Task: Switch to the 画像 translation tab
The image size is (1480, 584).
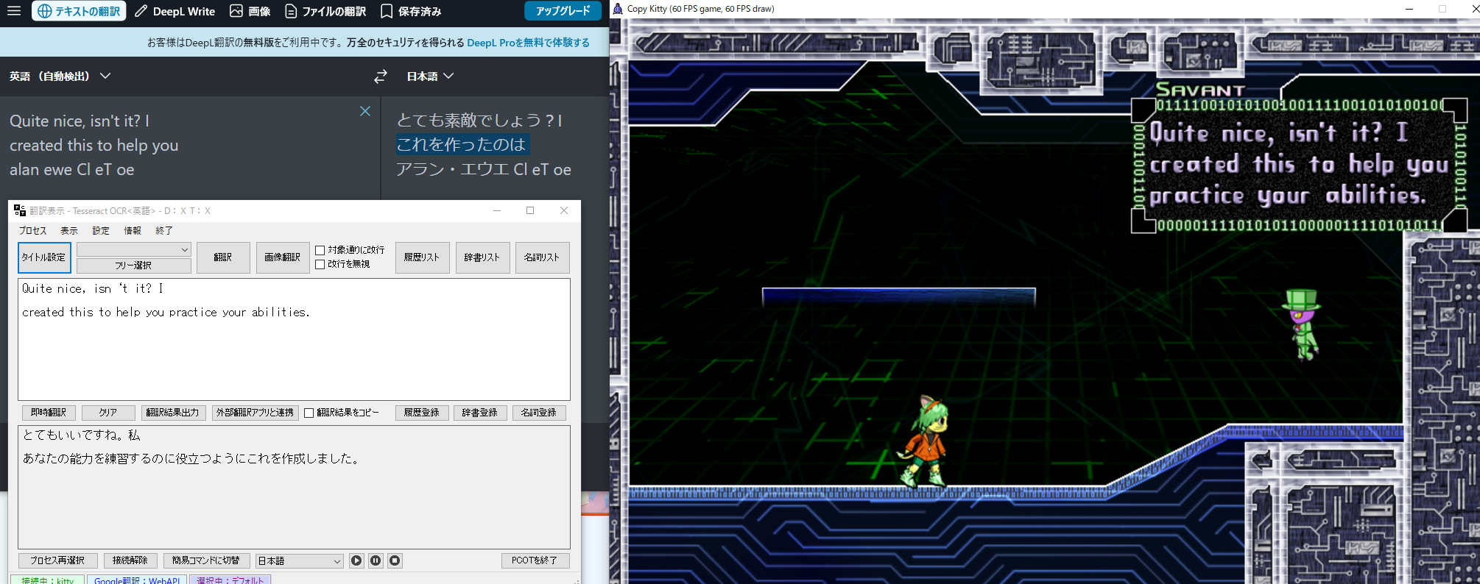Action: tap(250, 11)
